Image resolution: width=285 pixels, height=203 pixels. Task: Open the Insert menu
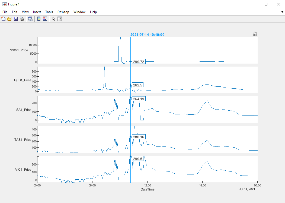click(37, 12)
